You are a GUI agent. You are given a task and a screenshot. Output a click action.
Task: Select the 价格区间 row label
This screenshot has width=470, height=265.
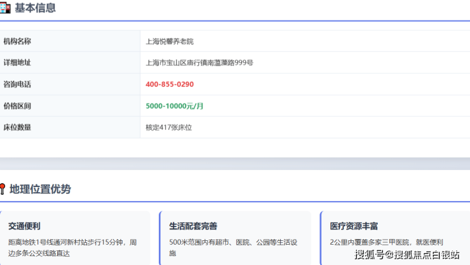(17, 106)
